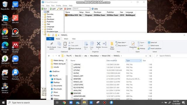
Task: Open the New item dropdown
Action: (121, 43)
